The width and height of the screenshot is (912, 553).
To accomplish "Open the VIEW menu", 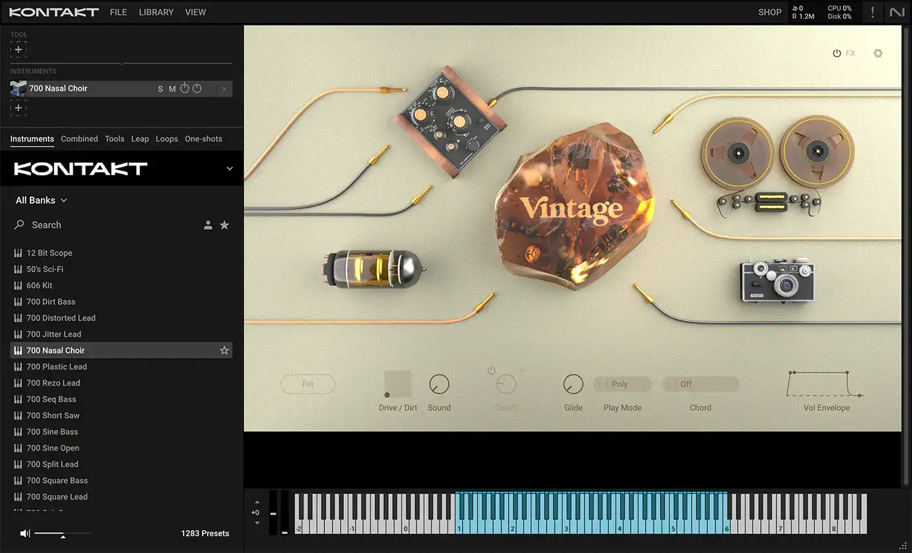I will point(195,12).
